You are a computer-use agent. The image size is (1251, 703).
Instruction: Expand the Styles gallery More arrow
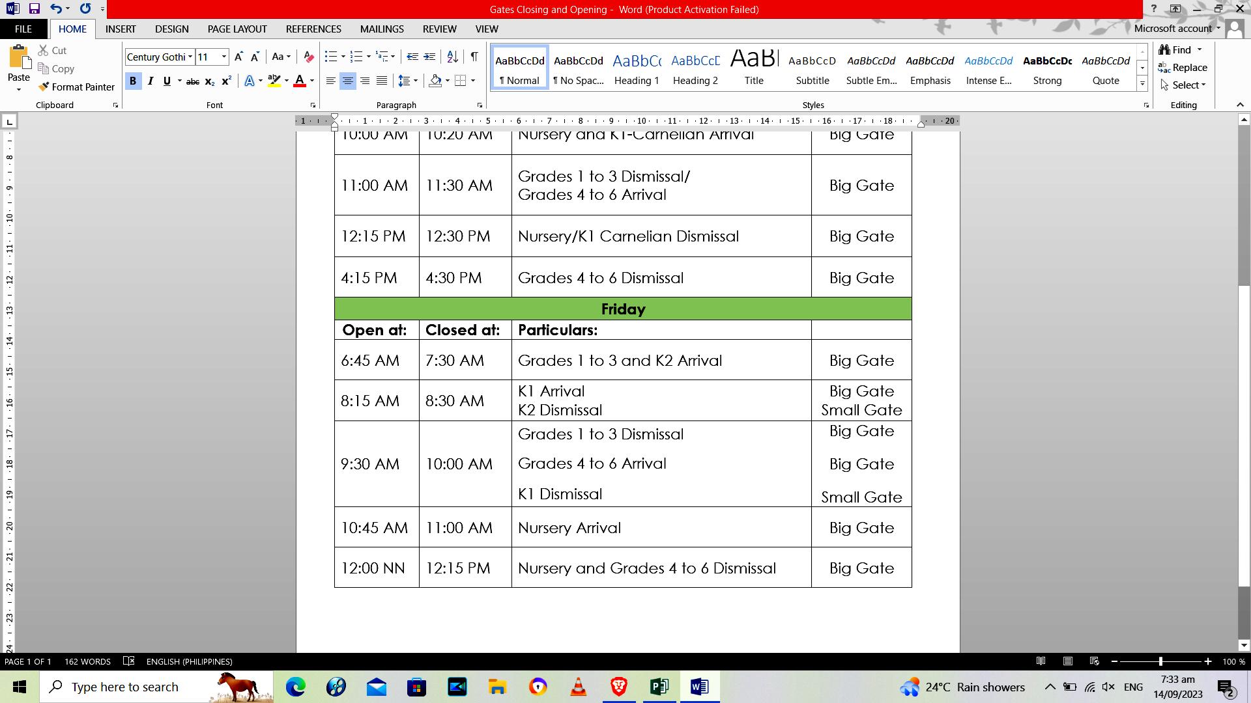(1142, 83)
